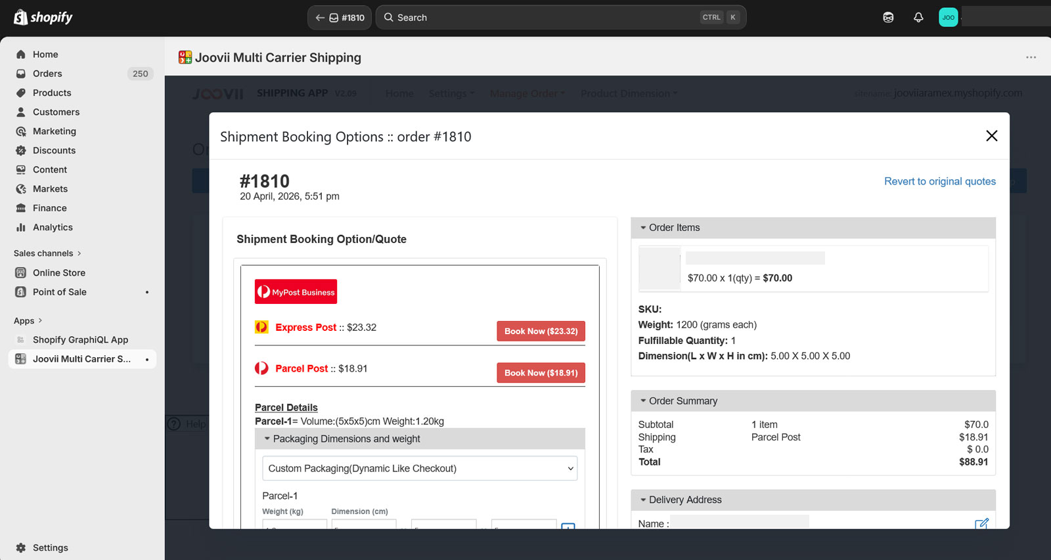Book Parcel Post for $18.91
Screen dimensions: 1051x560
[x=541, y=373]
